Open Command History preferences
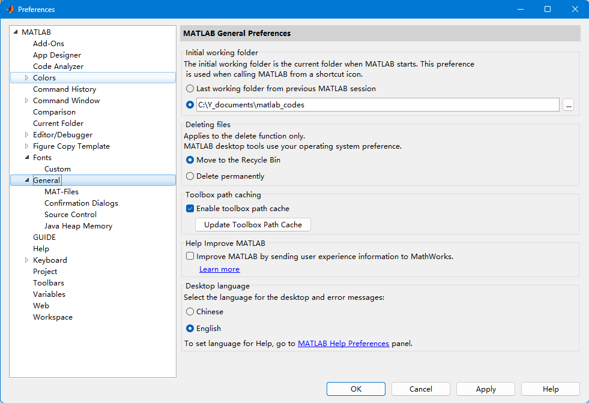 point(64,89)
